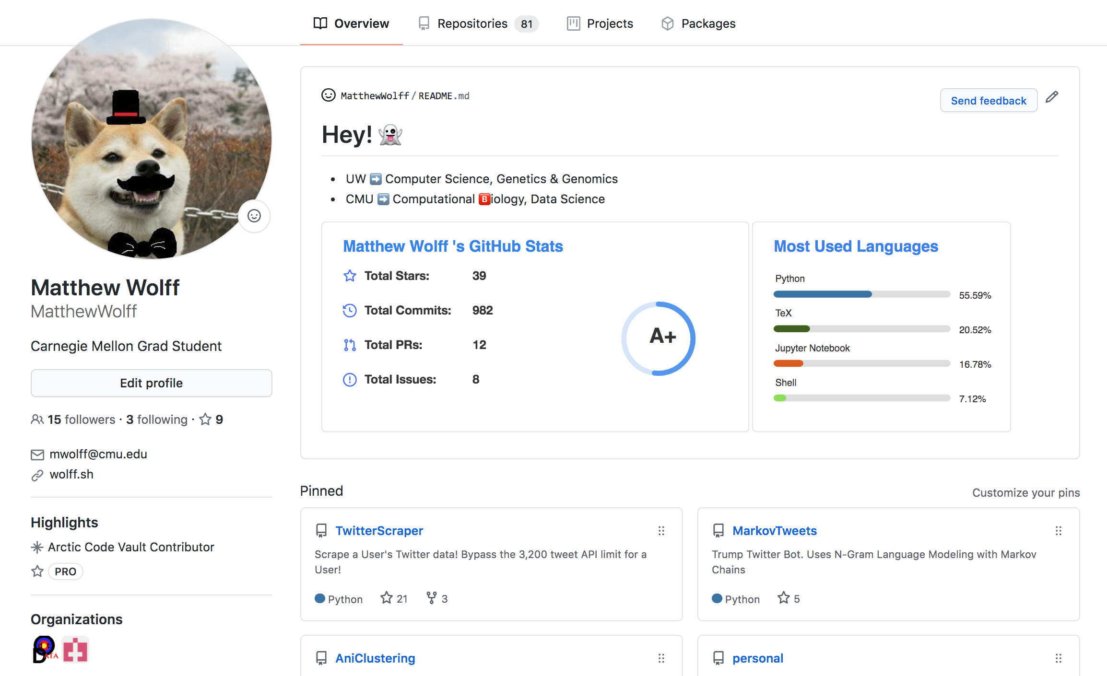The height and width of the screenshot is (676, 1107).
Task: Click the set status smiley icon
Action: pos(254,216)
